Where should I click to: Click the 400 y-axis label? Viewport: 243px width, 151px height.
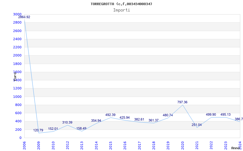(x=18, y=121)
